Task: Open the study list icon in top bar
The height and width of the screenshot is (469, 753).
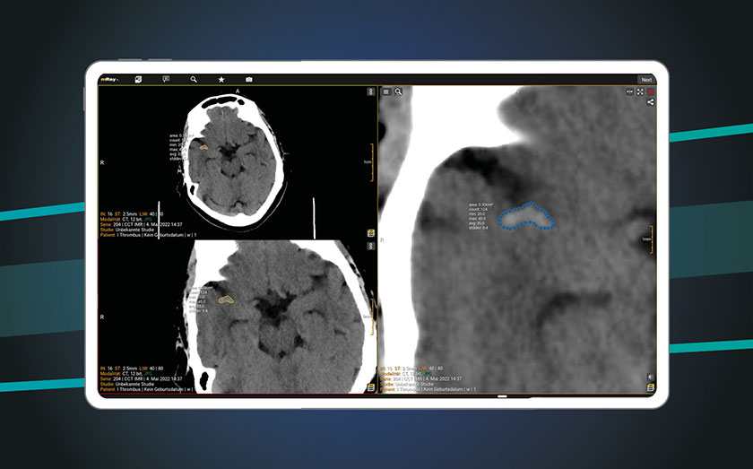Action: [x=139, y=80]
